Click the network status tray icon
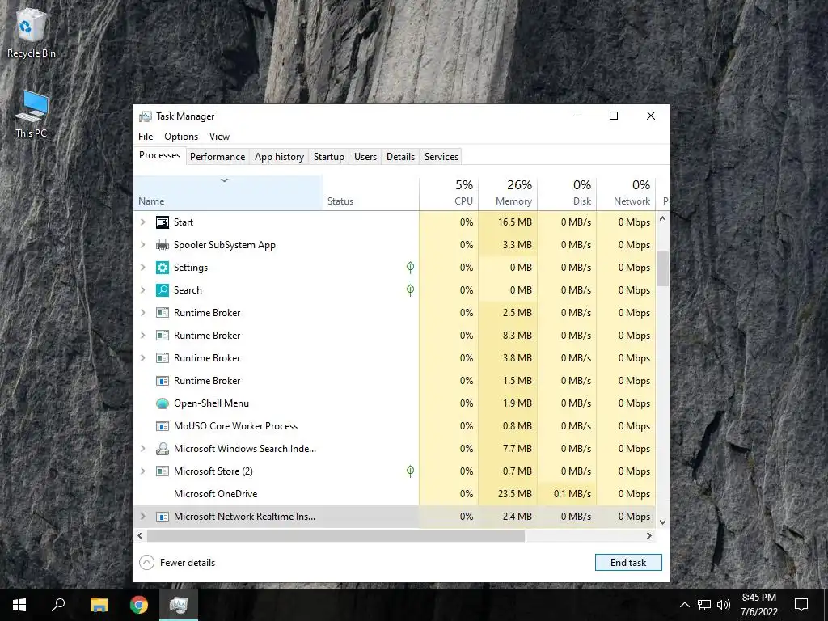Screen dimensions: 828x621 [x=704, y=605]
